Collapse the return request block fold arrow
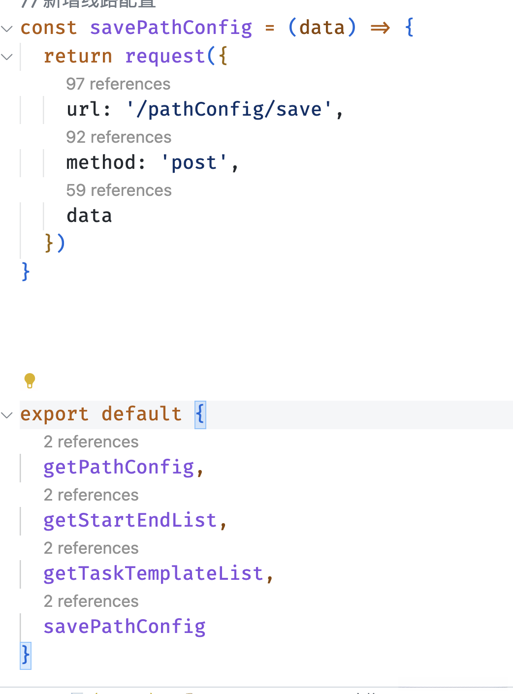Screen dimensions: 513x694 point(7,57)
